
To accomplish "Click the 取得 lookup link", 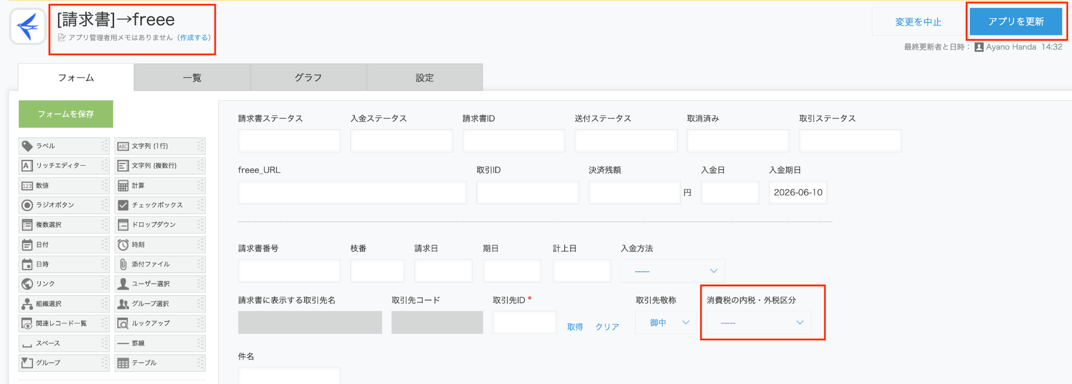I will coord(575,327).
